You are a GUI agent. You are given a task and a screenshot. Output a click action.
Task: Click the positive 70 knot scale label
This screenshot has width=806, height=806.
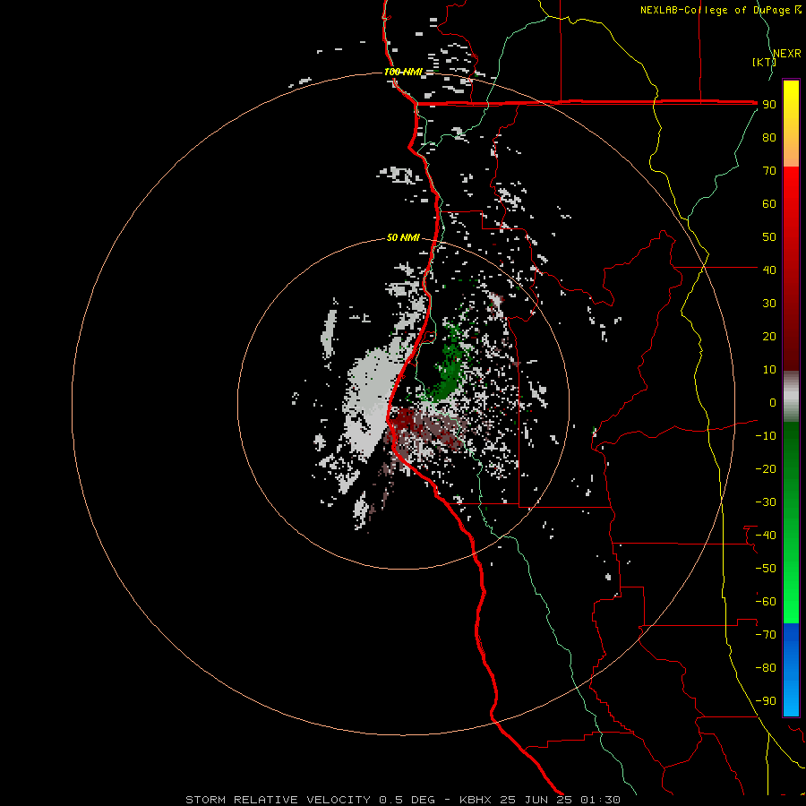pyautogui.click(x=769, y=171)
